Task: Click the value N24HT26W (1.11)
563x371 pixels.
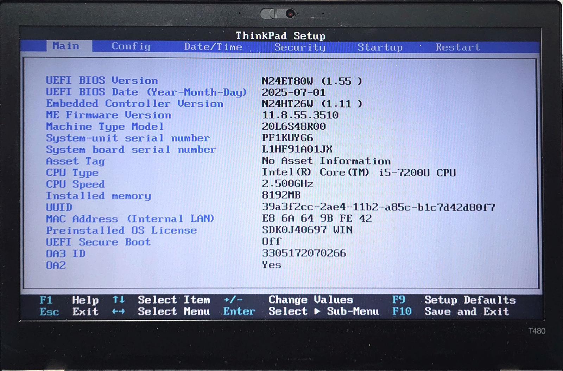Action: click(312, 104)
